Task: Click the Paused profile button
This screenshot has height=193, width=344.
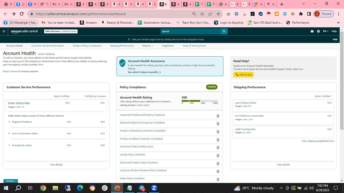Action: coord(324,14)
